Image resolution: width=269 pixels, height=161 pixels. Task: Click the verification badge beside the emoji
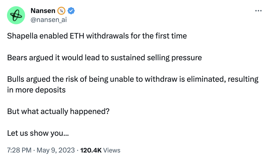(x=71, y=10)
